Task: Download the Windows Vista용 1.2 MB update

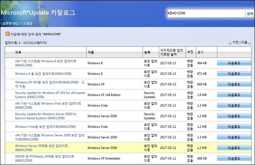Action: (x=234, y=127)
